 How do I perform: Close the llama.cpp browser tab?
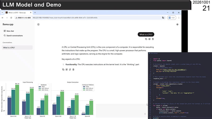point(31,12)
